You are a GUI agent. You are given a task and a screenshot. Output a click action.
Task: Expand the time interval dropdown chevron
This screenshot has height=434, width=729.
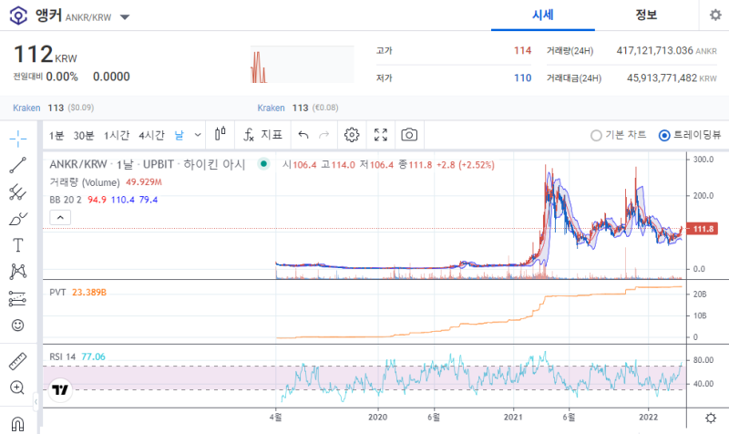[x=198, y=135]
